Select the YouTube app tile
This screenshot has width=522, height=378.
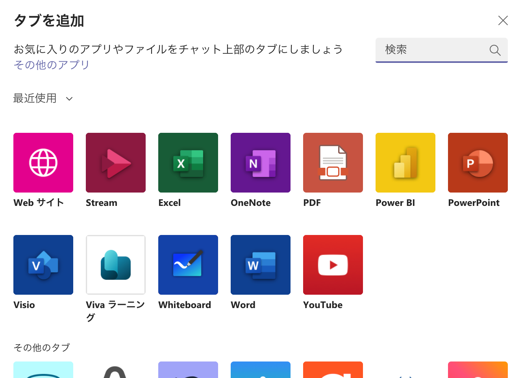click(333, 265)
